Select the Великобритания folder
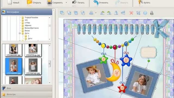The height and width of the screenshot is (98, 174). pos(32,28)
